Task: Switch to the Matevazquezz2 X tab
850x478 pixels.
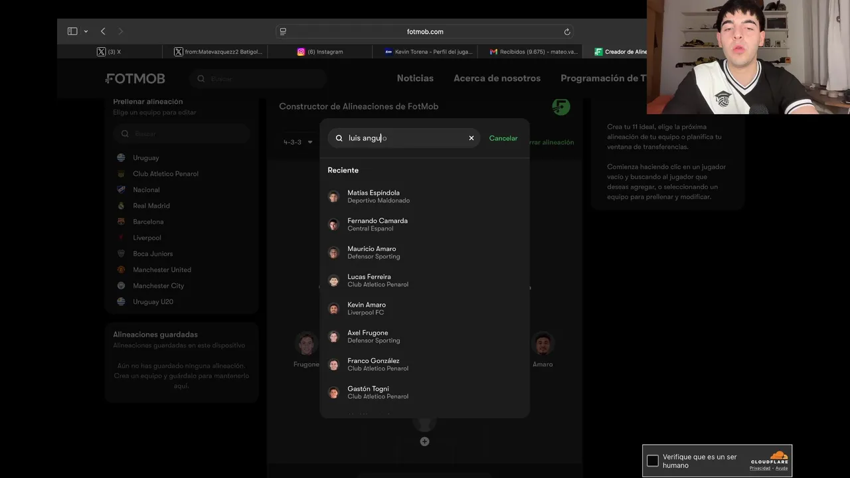Action: pyautogui.click(x=215, y=52)
